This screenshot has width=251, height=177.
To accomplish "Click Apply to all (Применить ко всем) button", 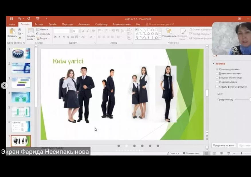I will [x=223, y=145].
